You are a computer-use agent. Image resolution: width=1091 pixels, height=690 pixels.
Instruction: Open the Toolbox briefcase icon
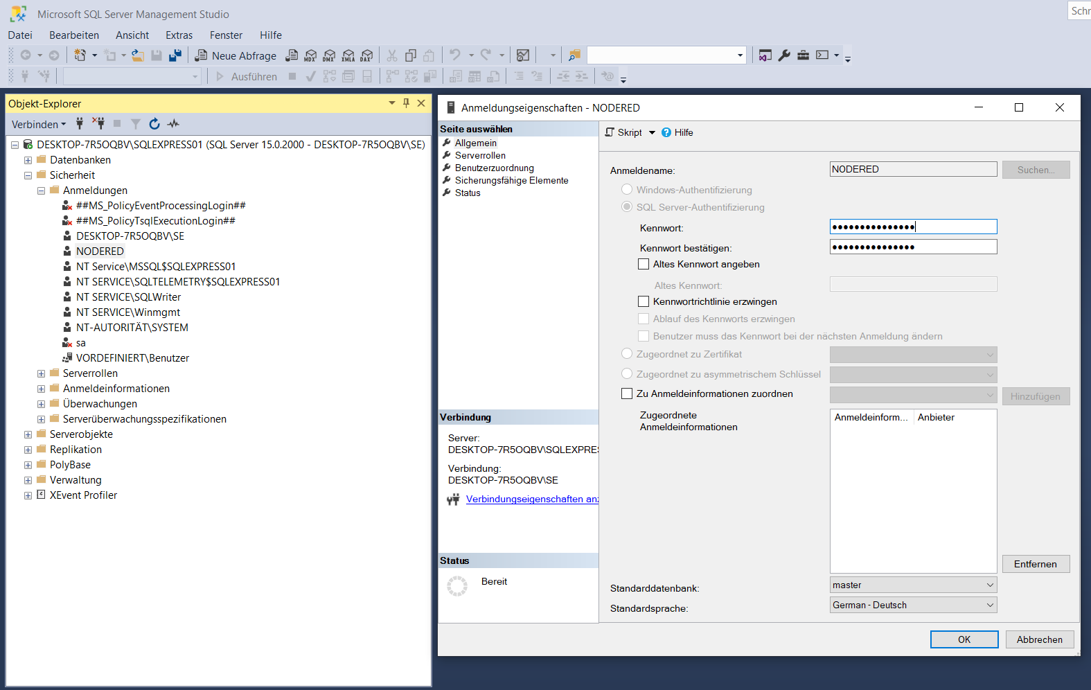tap(803, 55)
